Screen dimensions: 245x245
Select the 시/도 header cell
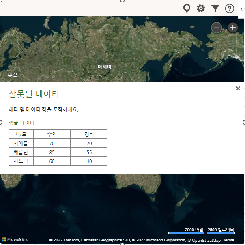click(21, 134)
